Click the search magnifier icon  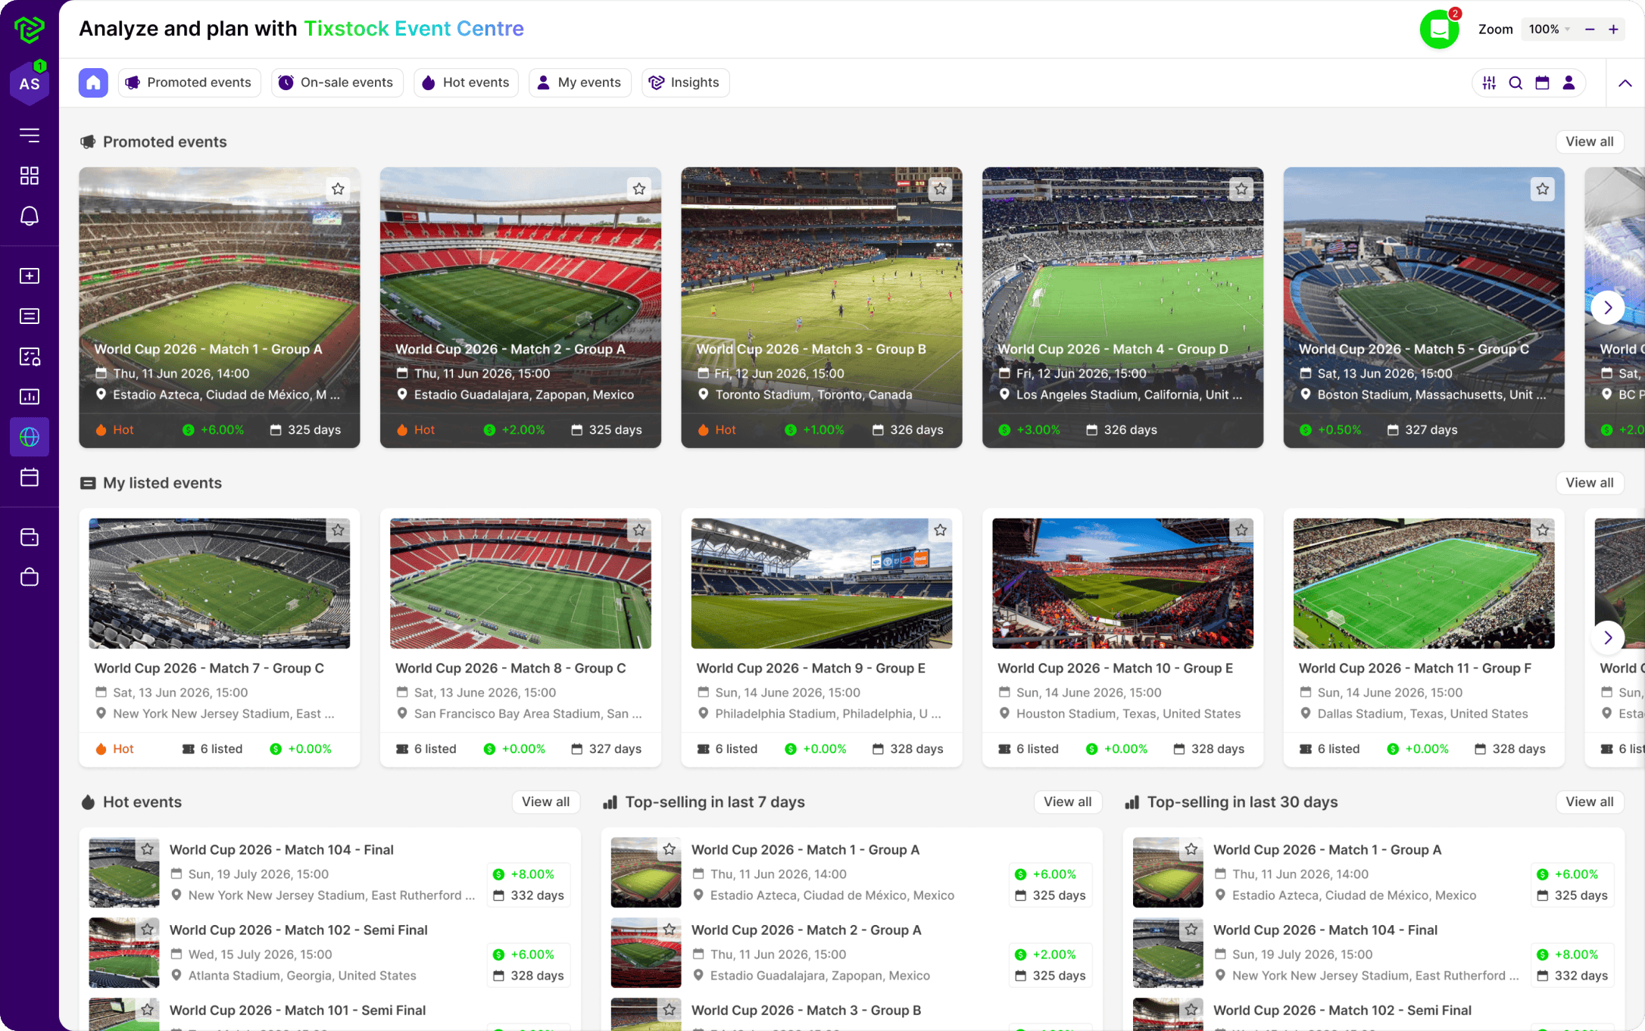(1515, 83)
